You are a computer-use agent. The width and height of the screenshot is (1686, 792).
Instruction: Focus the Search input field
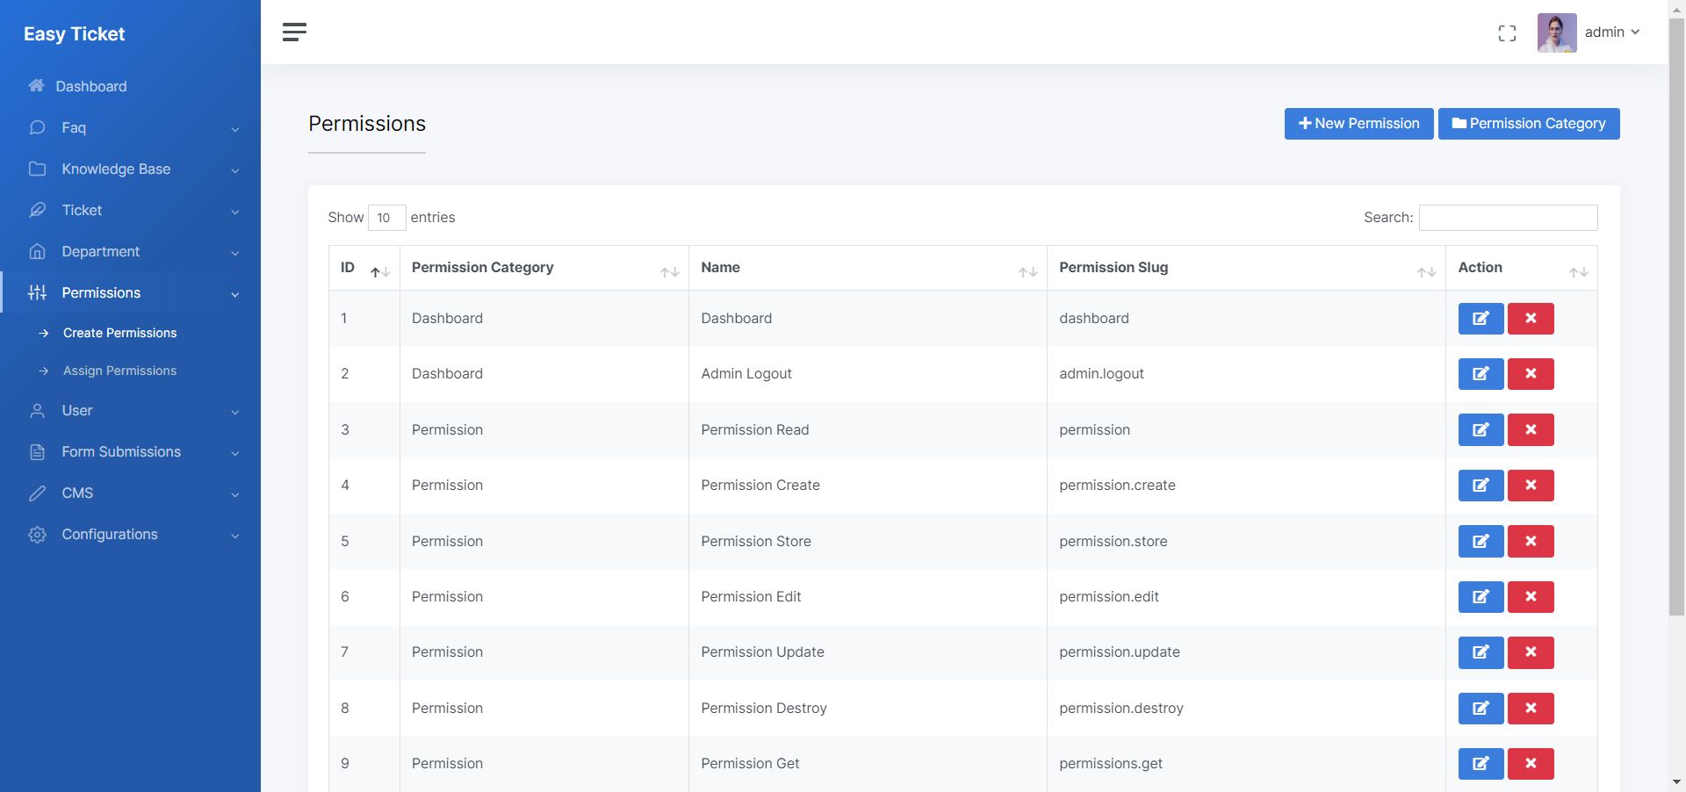pyautogui.click(x=1508, y=218)
